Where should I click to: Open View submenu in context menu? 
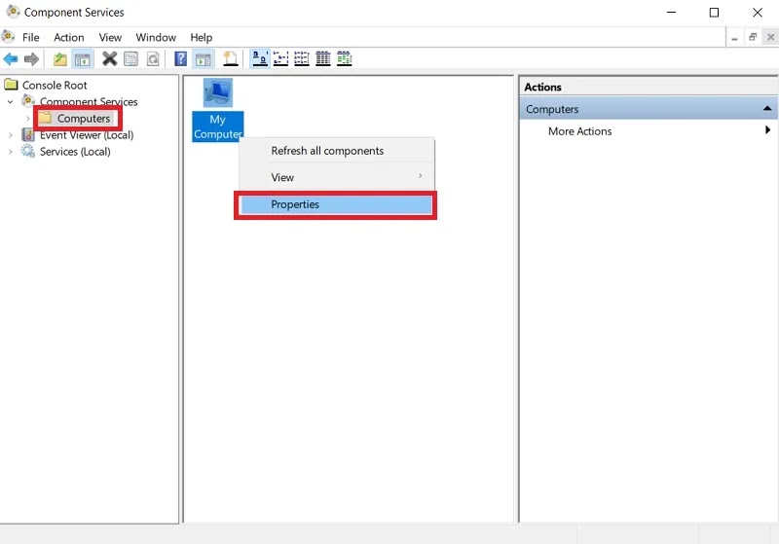click(336, 177)
